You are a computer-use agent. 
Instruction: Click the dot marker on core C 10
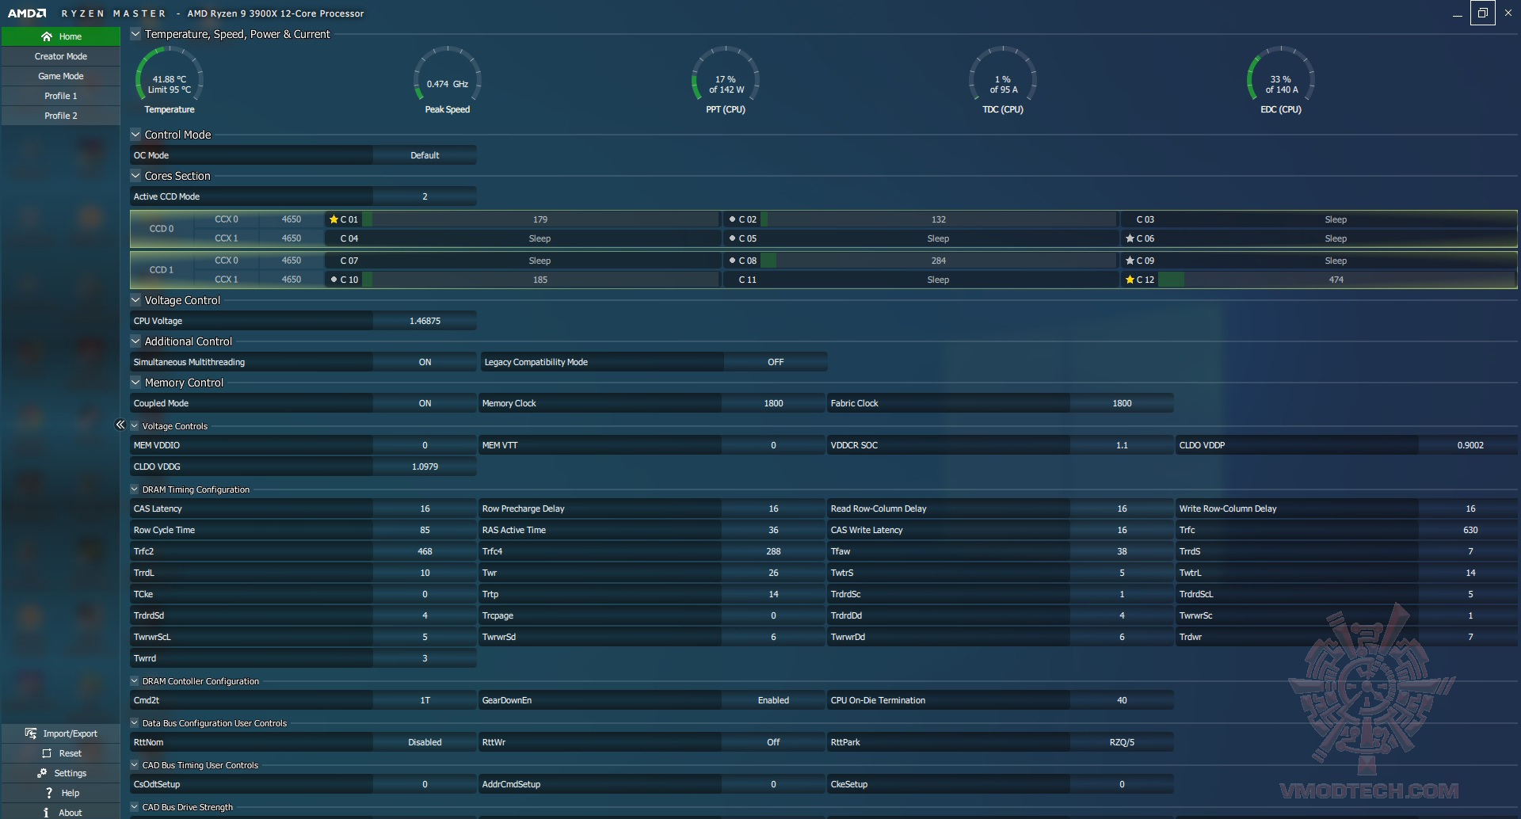[334, 280]
